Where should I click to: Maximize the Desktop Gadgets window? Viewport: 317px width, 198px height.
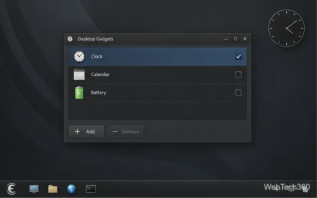235,39
